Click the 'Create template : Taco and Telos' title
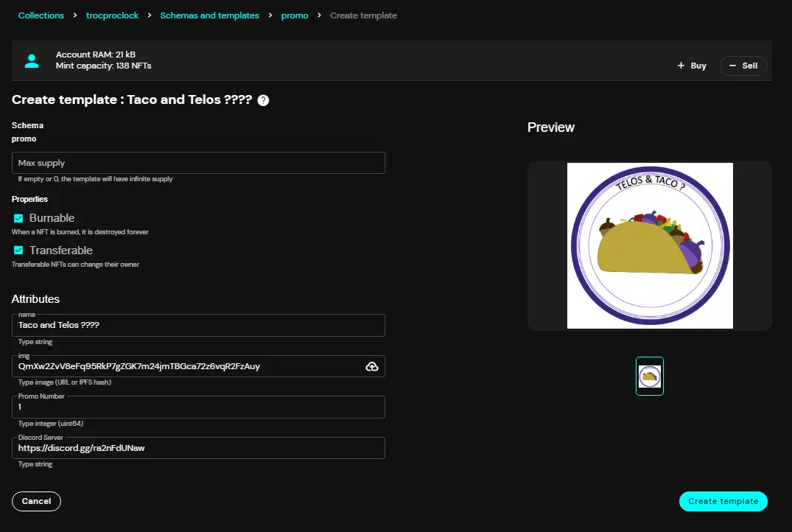The image size is (792, 532). click(132, 99)
